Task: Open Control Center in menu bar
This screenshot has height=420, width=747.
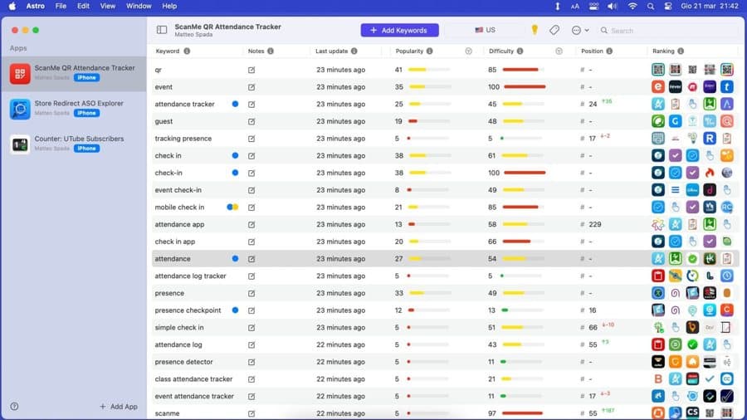Action: (x=668, y=6)
